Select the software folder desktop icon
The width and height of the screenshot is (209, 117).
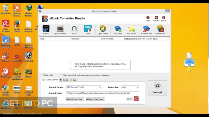29,73
